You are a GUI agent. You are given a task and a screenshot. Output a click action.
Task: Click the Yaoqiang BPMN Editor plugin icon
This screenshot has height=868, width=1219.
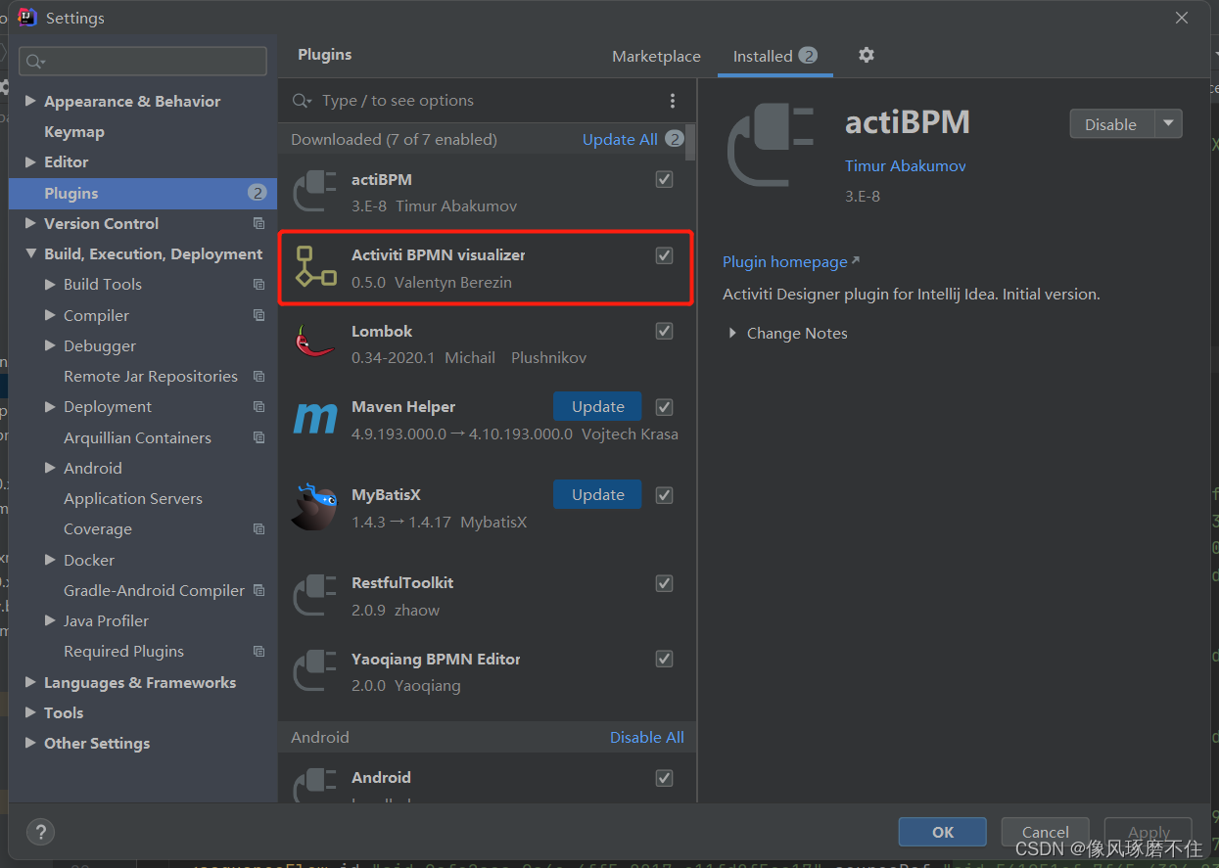coord(315,671)
